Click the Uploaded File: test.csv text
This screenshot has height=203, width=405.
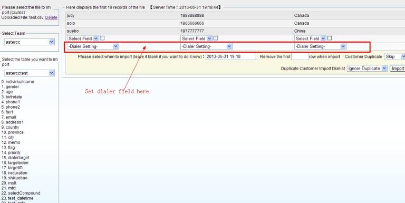(x=22, y=17)
